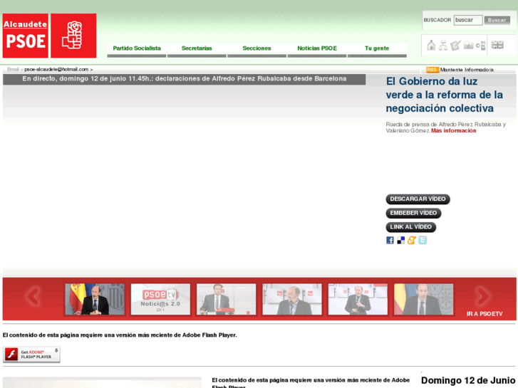Open the Partido Socialista menu
Image resolution: width=518 pixels, height=388 pixels.
point(137,48)
